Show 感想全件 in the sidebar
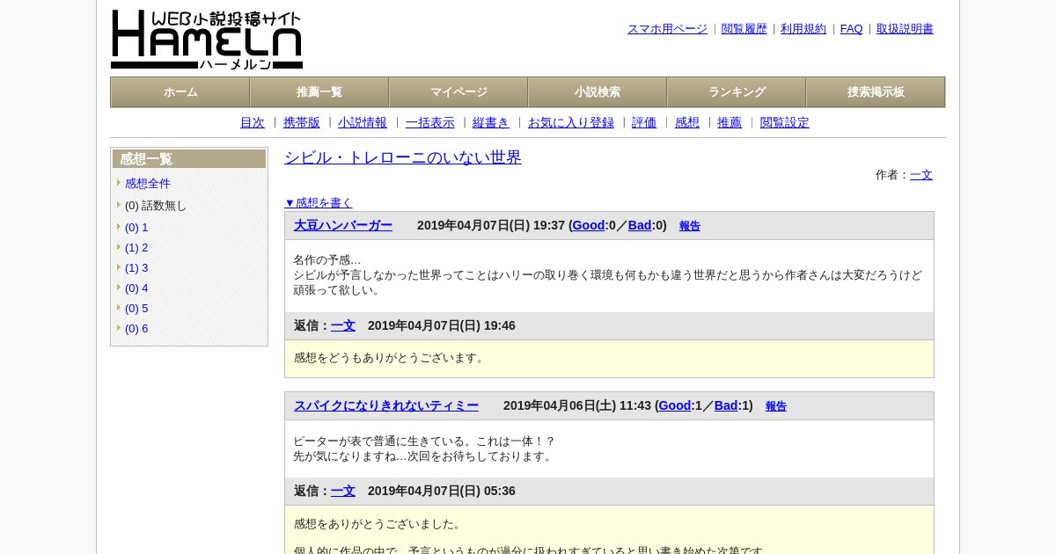The image size is (1056, 554). pos(148,184)
